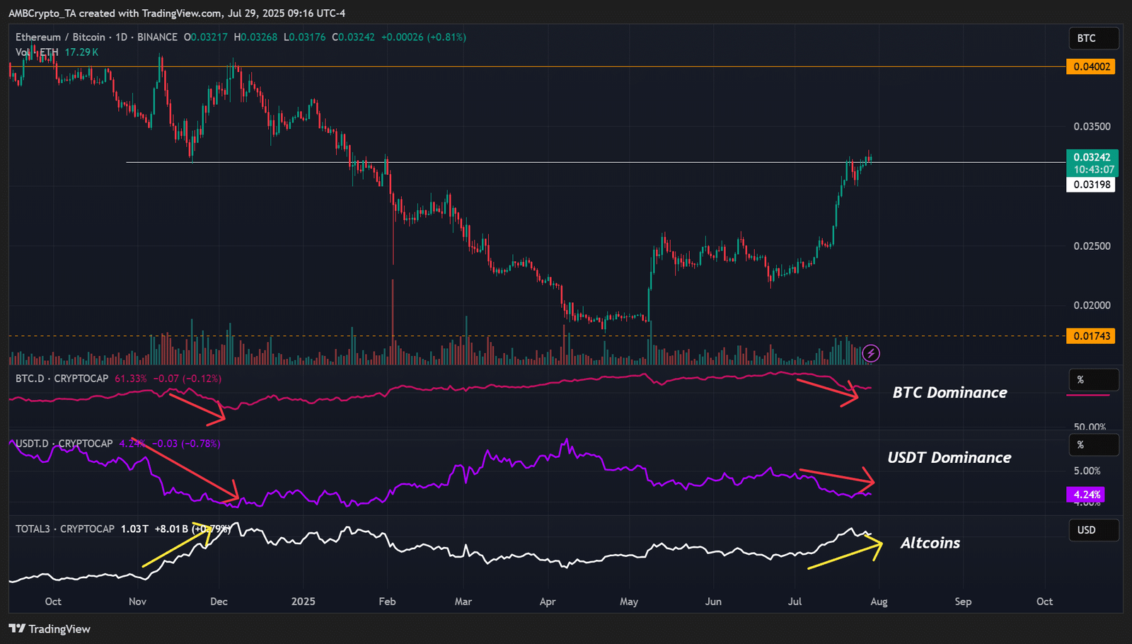This screenshot has height=644, width=1132.
Task: Select the USDT.D CRYPTOCAP legend label
Action: tap(64, 444)
